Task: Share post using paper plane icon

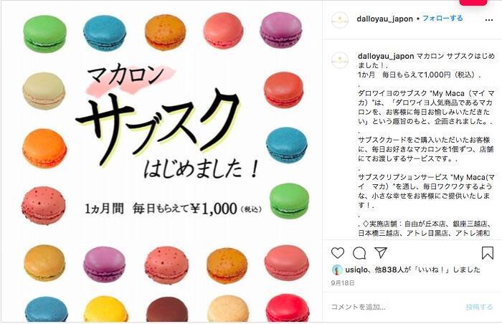Action: coord(381,252)
